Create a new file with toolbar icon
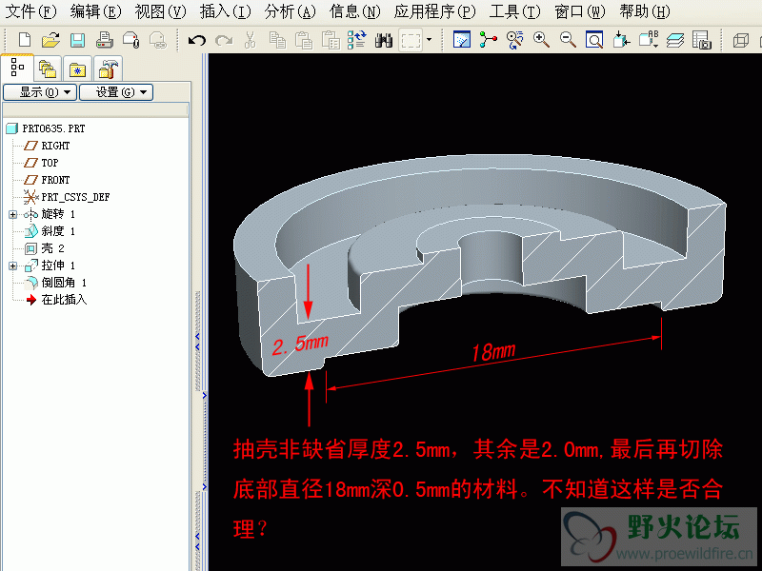The width and height of the screenshot is (762, 571). click(25, 40)
